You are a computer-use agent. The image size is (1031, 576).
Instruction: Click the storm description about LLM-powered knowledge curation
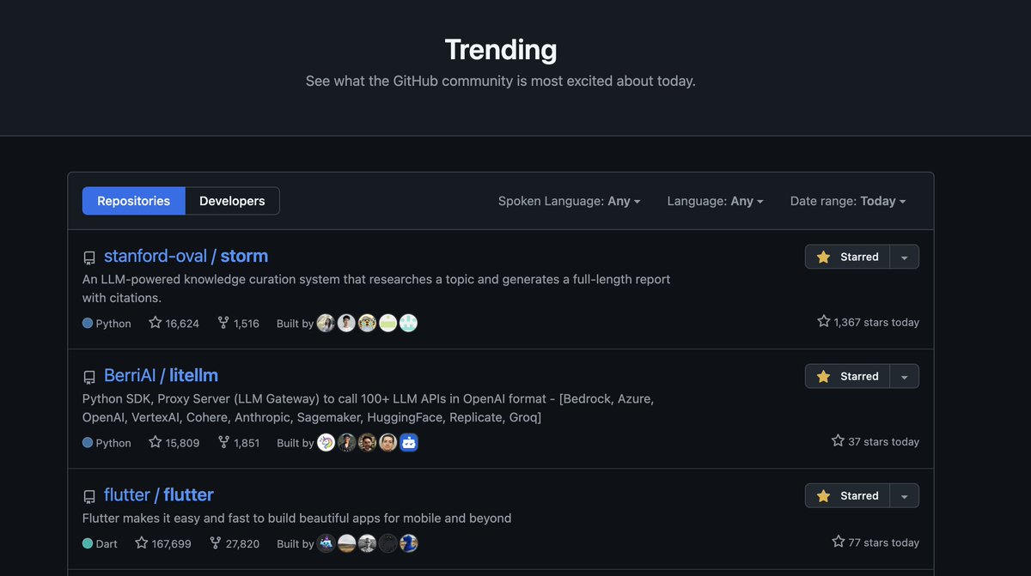[x=376, y=288]
